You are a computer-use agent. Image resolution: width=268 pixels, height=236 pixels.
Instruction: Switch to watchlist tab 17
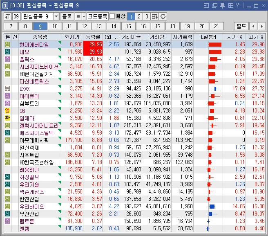pyautogui.click(x=158, y=26)
